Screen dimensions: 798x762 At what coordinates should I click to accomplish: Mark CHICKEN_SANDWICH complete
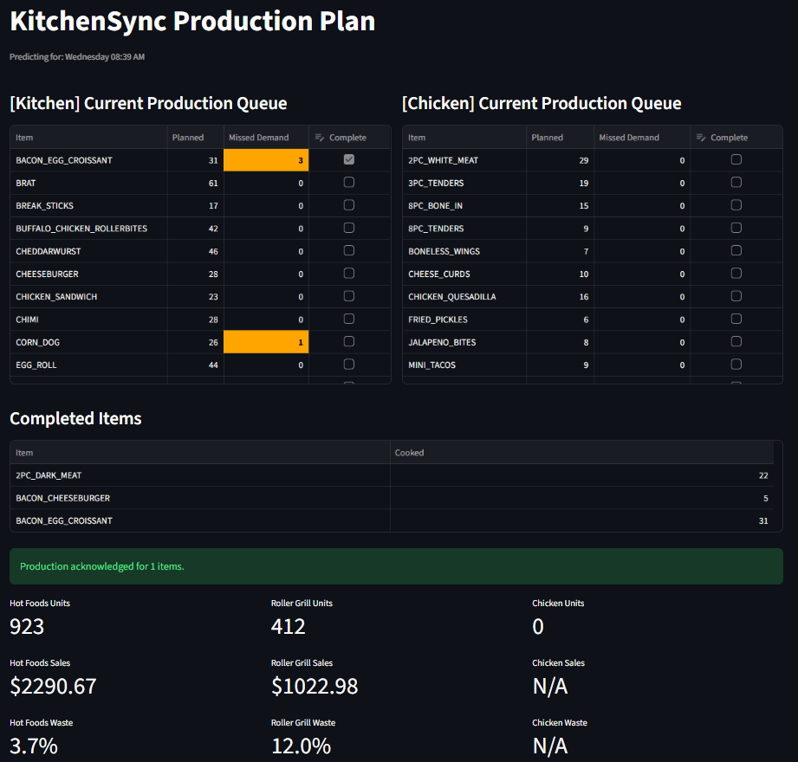coord(348,296)
